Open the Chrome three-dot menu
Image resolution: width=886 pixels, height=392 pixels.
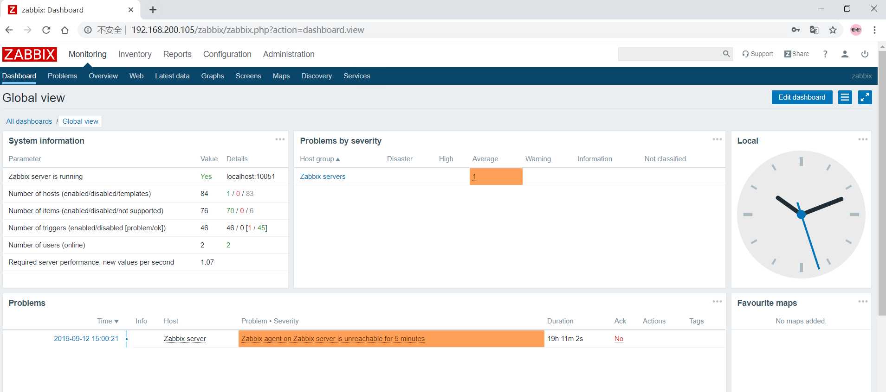tap(874, 30)
